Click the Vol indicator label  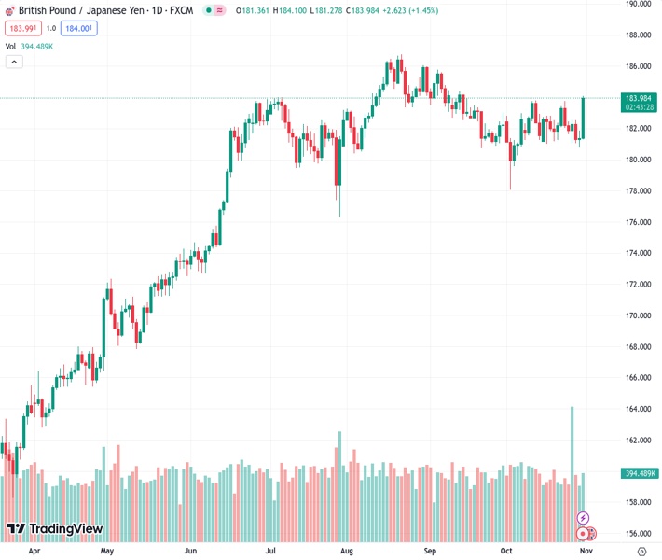point(10,46)
